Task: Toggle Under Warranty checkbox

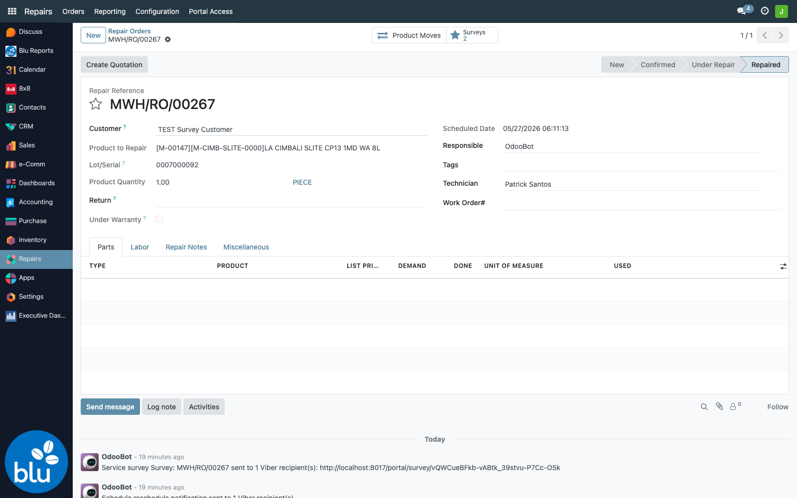Action: click(159, 219)
